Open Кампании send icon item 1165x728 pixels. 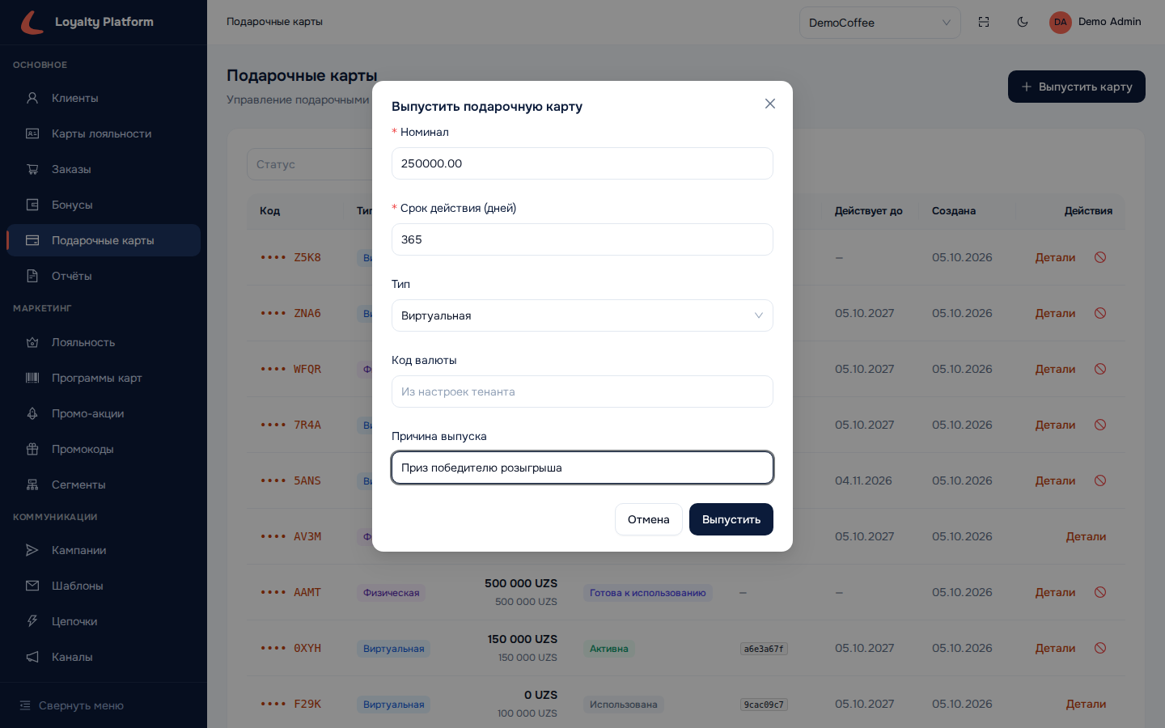pyautogui.click(x=32, y=550)
